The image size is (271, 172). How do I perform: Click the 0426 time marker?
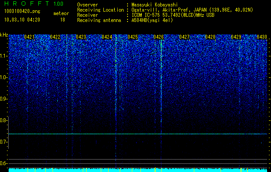(x=159, y=37)
